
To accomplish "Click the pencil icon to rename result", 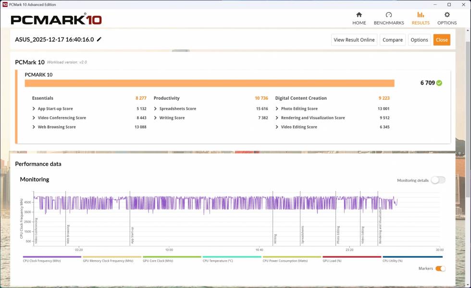I will pyautogui.click(x=99, y=39).
